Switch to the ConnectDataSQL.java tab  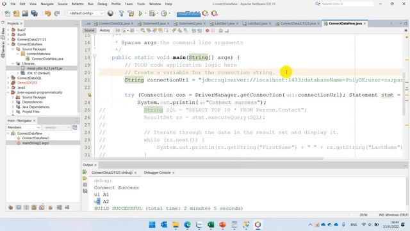[114, 23]
